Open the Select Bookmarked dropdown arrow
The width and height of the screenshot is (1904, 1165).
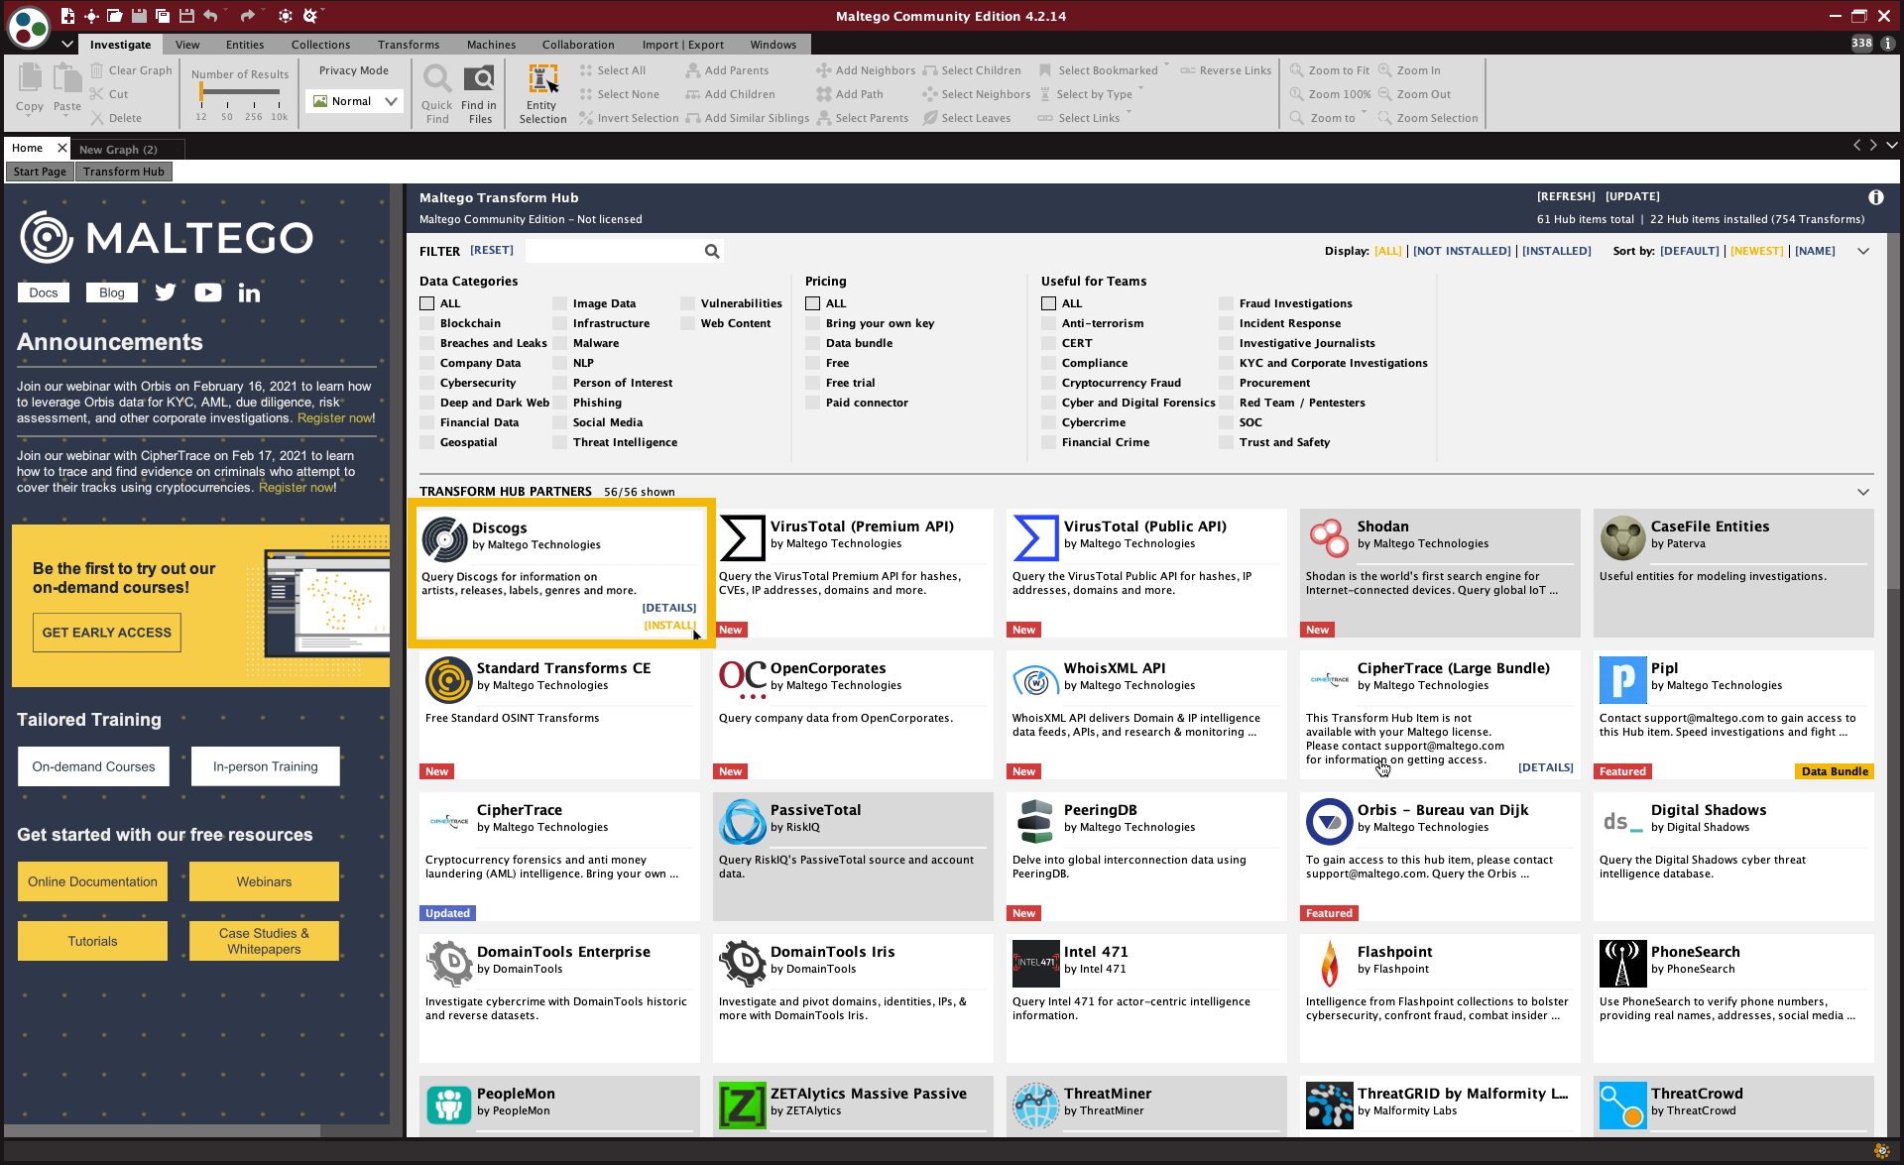pyautogui.click(x=1166, y=65)
